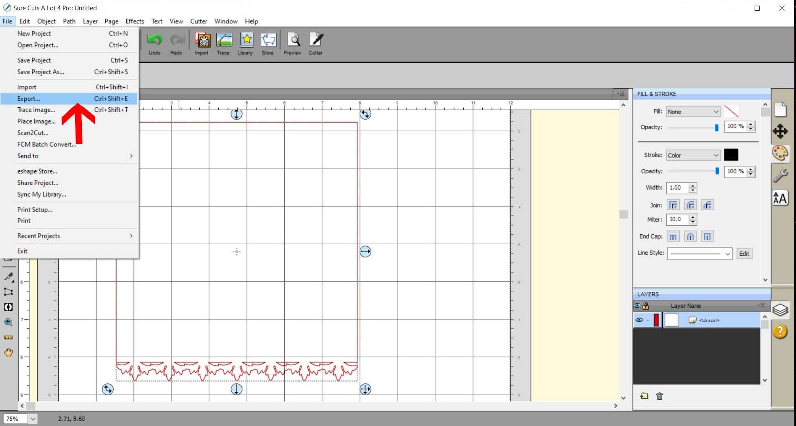The width and height of the screenshot is (796, 426).
Task: Open the Text AA panel icon
Action: (780, 198)
